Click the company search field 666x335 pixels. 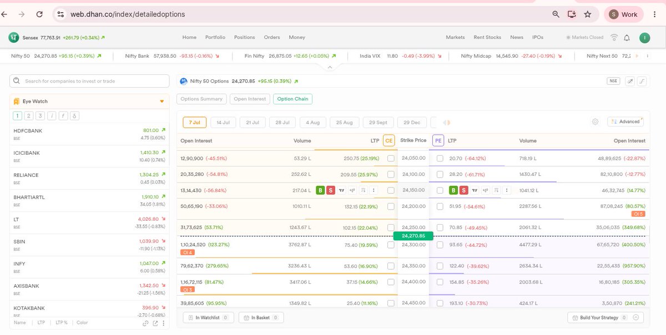tap(89, 81)
